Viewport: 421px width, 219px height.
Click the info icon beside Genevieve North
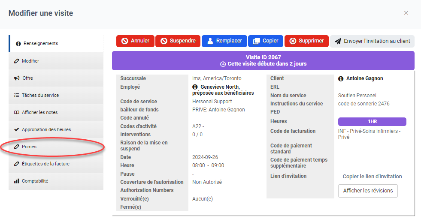(x=195, y=87)
